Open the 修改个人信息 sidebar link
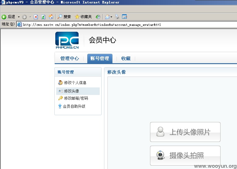The width and height of the screenshot is (237, 169). (75, 83)
